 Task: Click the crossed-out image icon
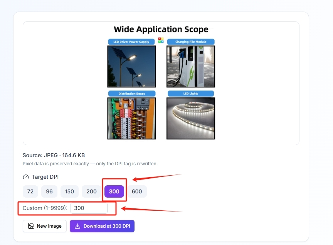31,226
